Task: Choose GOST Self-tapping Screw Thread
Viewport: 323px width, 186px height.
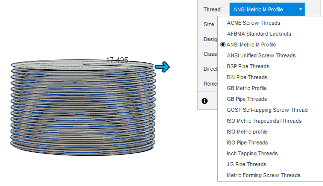Action: pyautogui.click(x=267, y=110)
